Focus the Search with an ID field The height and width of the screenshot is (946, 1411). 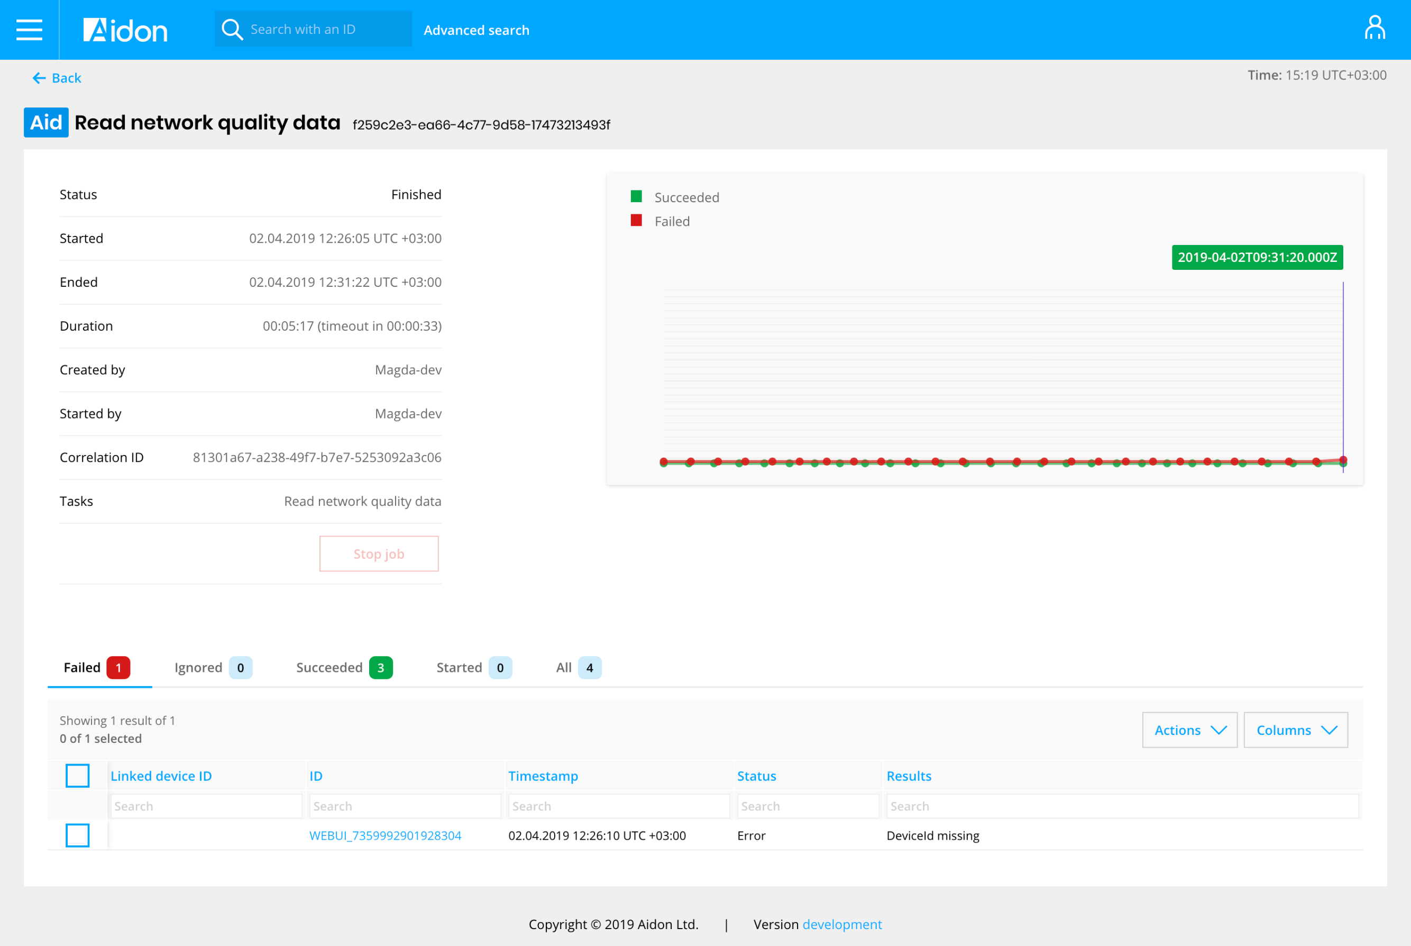click(326, 30)
